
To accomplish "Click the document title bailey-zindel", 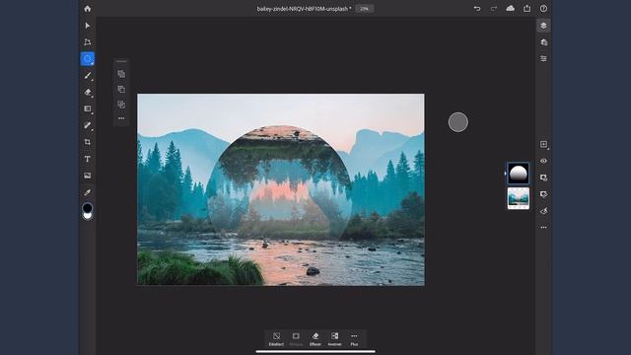I will (x=304, y=9).
